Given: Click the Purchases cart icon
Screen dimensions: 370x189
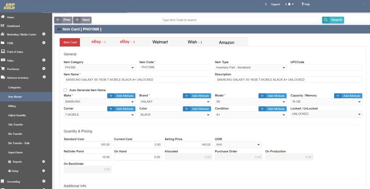Looking at the screenshot, I should (3, 69).
